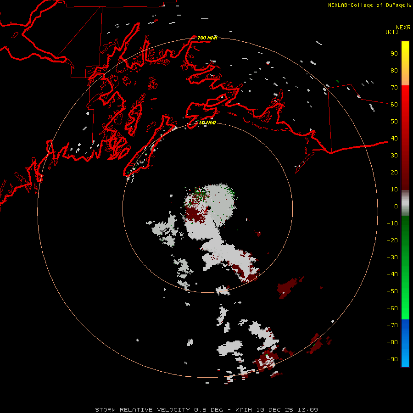Image resolution: width=413 pixels, height=413 pixels.
Task: Select the -20 value on velocity scale
Action: pos(392,240)
